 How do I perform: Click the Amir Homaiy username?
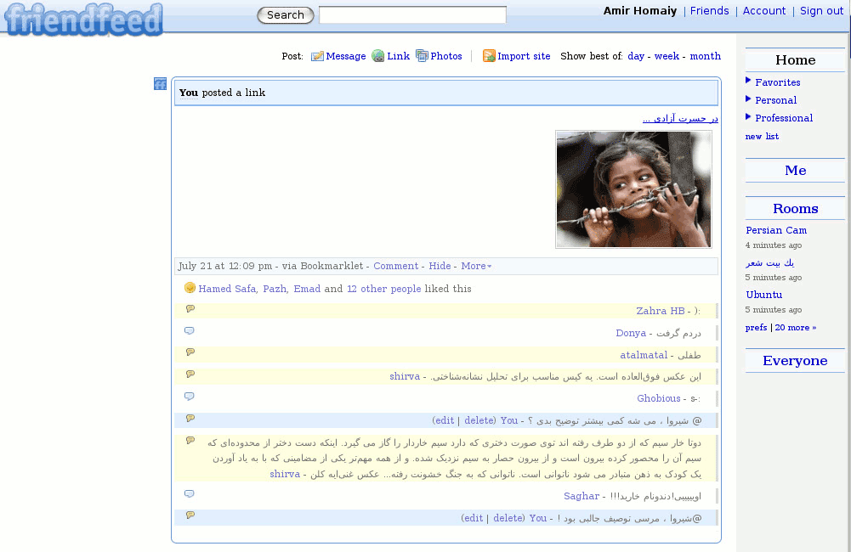click(x=640, y=11)
